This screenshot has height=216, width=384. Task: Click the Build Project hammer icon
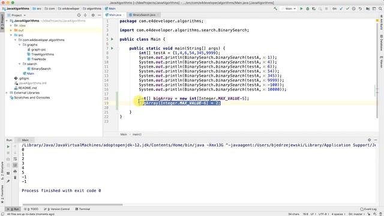[275, 8]
